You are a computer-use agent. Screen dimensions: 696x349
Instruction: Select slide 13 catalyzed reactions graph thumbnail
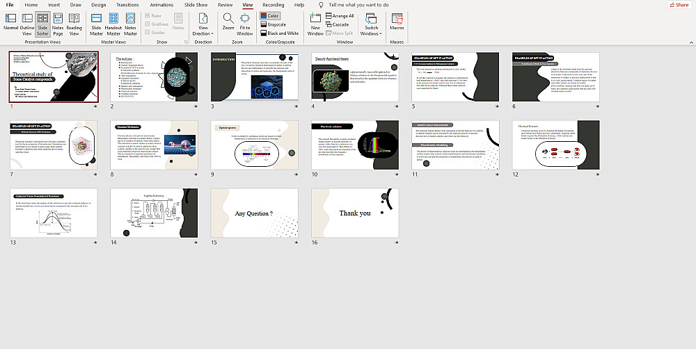point(54,213)
